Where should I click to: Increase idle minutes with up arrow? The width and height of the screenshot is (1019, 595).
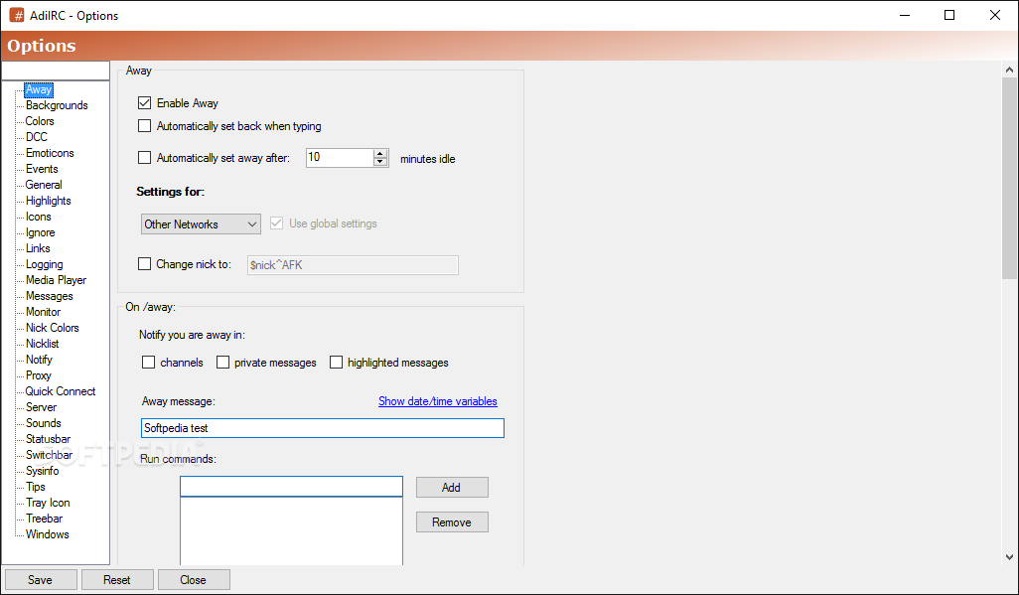coord(380,153)
